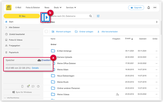Click Alle herunterladen
163x102 pixels.
point(108,32)
